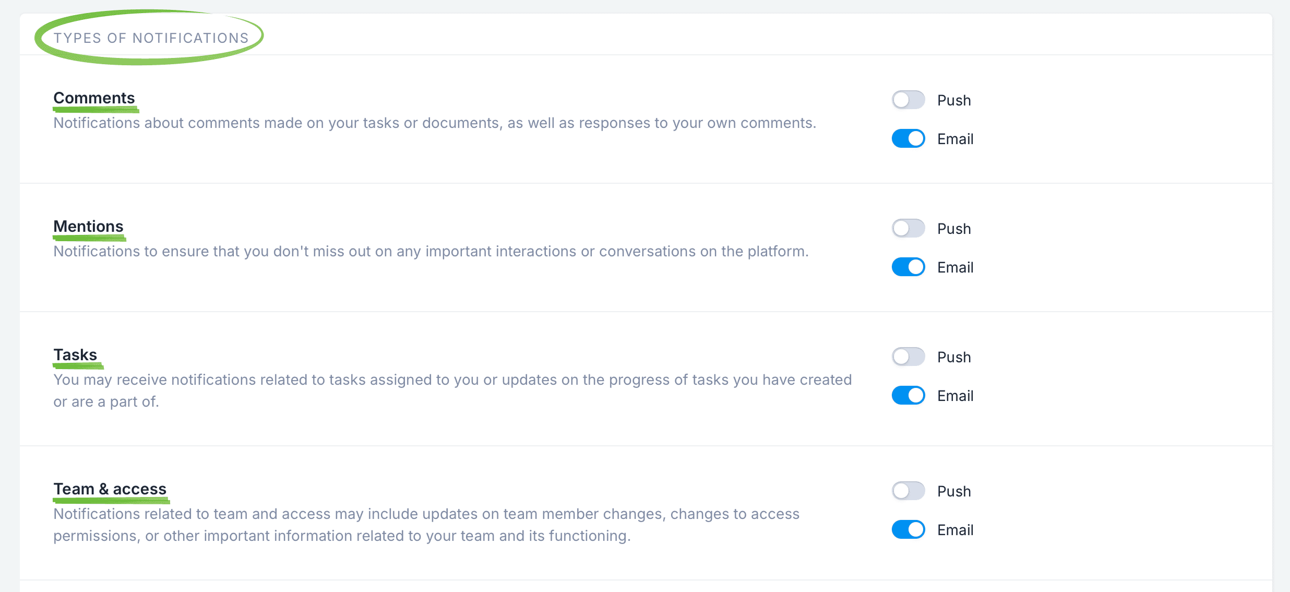Enable Push notifications for Tasks
Viewport: 1290px width, 592px height.
908,357
